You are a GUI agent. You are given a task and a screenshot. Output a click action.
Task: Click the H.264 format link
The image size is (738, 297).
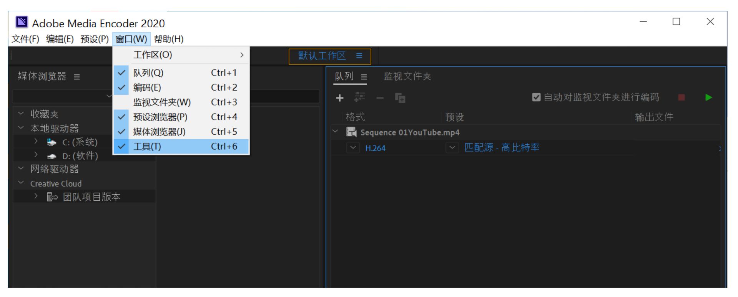point(375,148)
